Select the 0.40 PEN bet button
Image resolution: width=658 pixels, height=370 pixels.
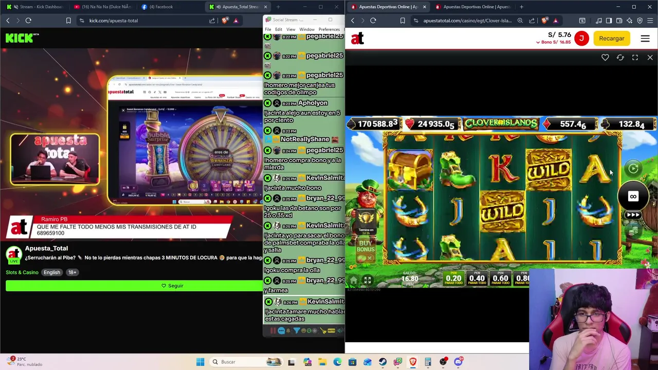pos(477,278)
